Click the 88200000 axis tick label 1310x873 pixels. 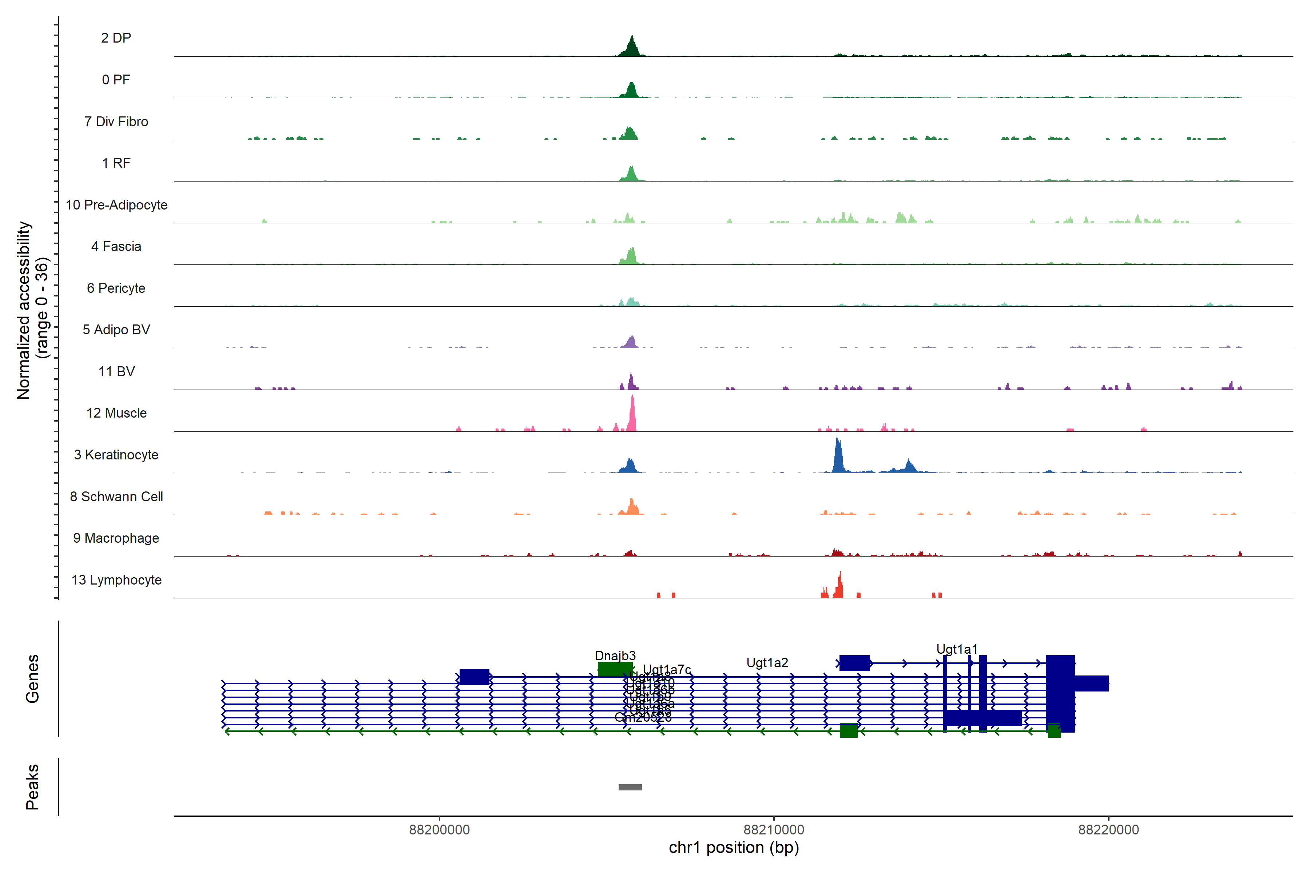[440, 830]
